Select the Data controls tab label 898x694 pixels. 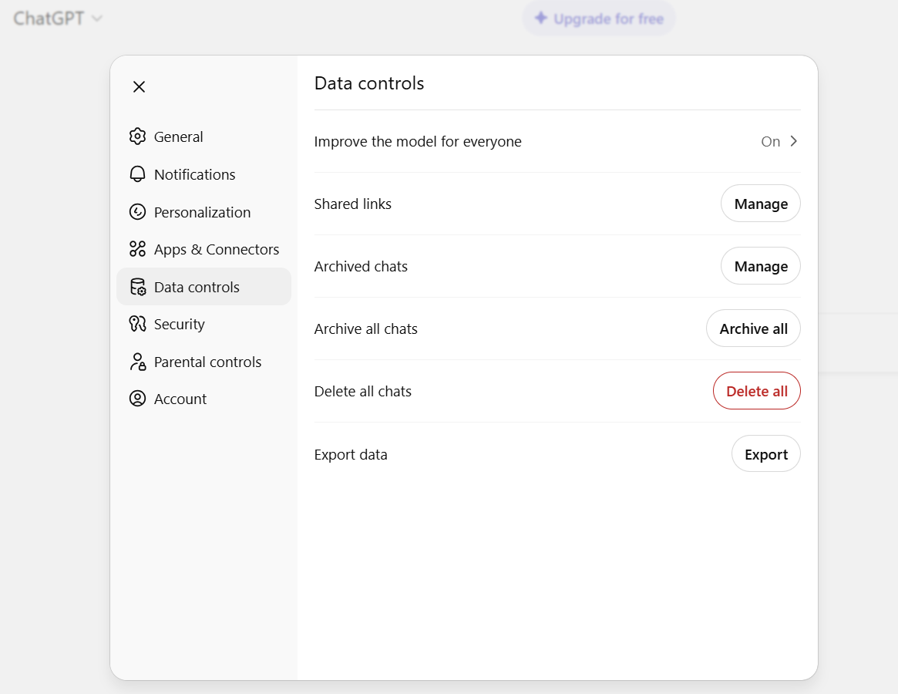pyautogui.click(x=197, y=287)
